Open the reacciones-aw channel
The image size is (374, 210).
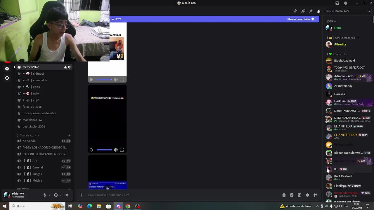pyautogui.click(x=44, y=120)
